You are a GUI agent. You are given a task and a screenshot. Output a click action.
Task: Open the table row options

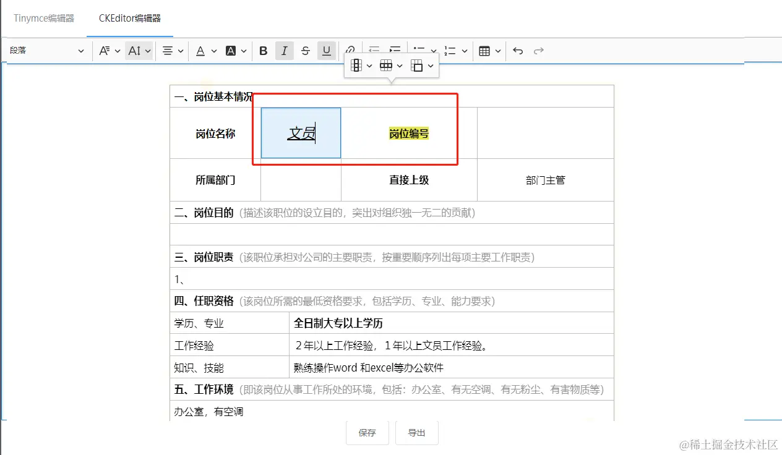[x=391, y=65]
